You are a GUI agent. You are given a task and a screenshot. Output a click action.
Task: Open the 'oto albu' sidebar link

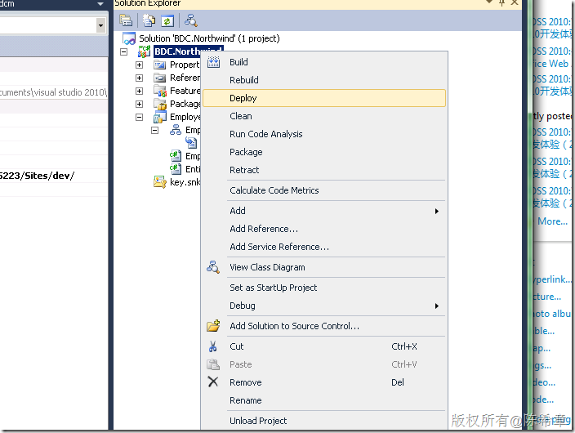coord(552,314)
